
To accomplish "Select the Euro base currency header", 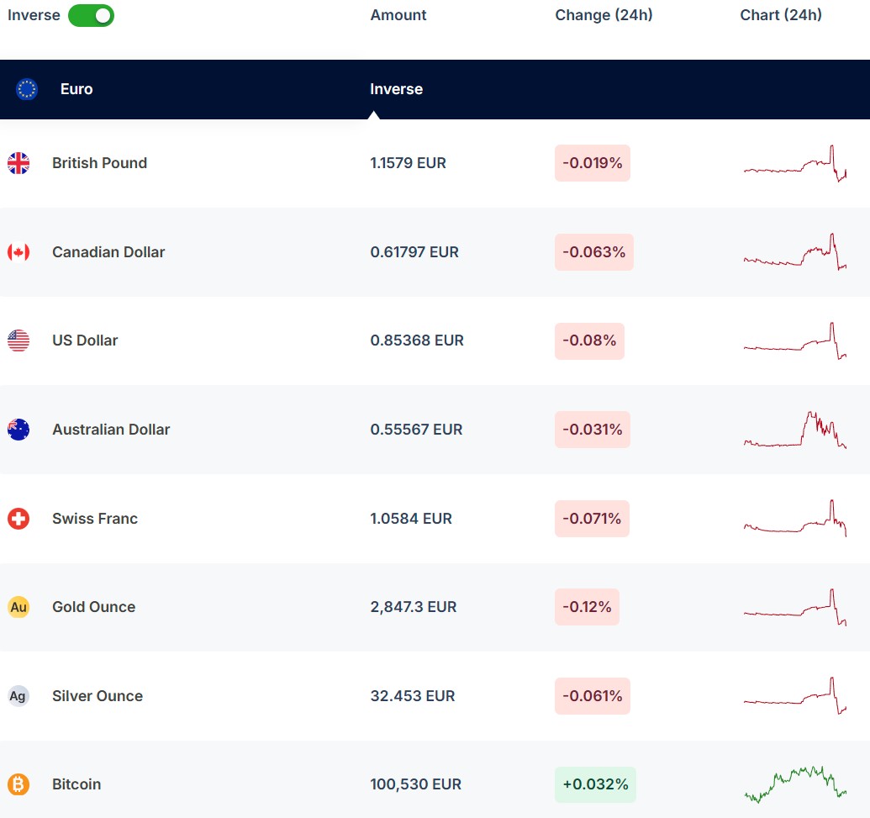I will [76, 89].
